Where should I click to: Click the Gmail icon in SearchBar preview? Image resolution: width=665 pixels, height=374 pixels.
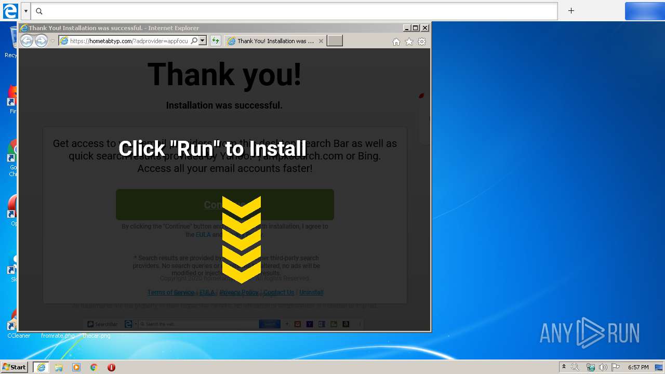[x=298, y=324]
